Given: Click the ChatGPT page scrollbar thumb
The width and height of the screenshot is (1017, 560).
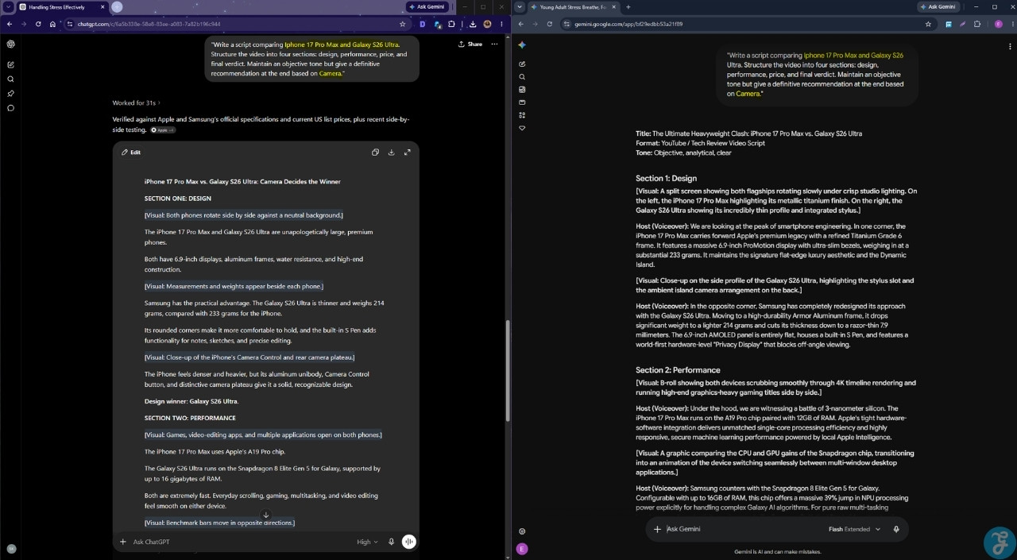Looking at the screenshot, I should tap(507, 370).
